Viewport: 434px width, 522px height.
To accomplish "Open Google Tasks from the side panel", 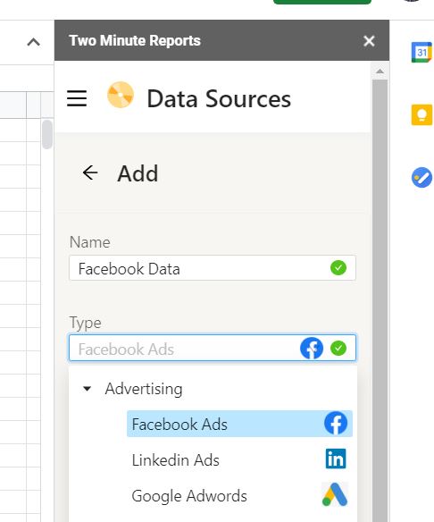I will click(421, 178).
